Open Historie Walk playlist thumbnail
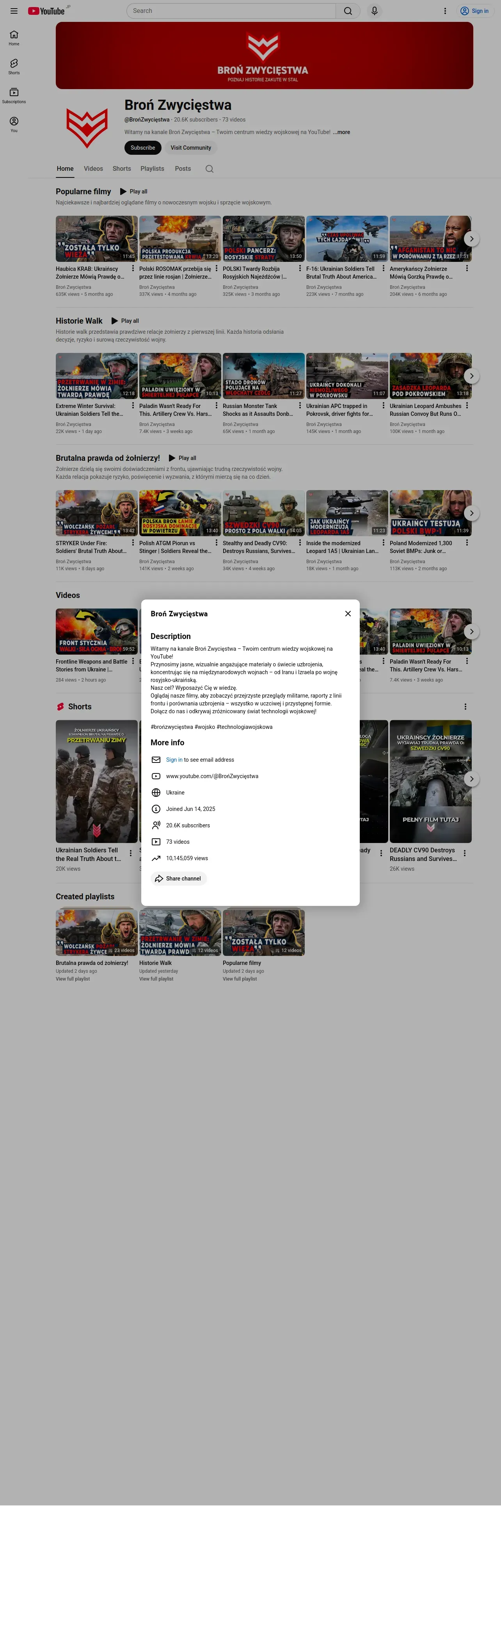The height and width of the screenshot is (1643, 501). click(180, 932)
